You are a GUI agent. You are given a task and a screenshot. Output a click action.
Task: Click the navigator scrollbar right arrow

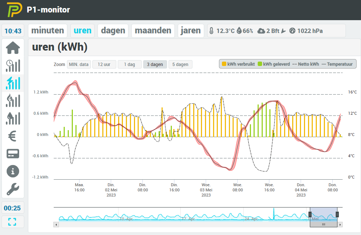[x=340, y=225]
